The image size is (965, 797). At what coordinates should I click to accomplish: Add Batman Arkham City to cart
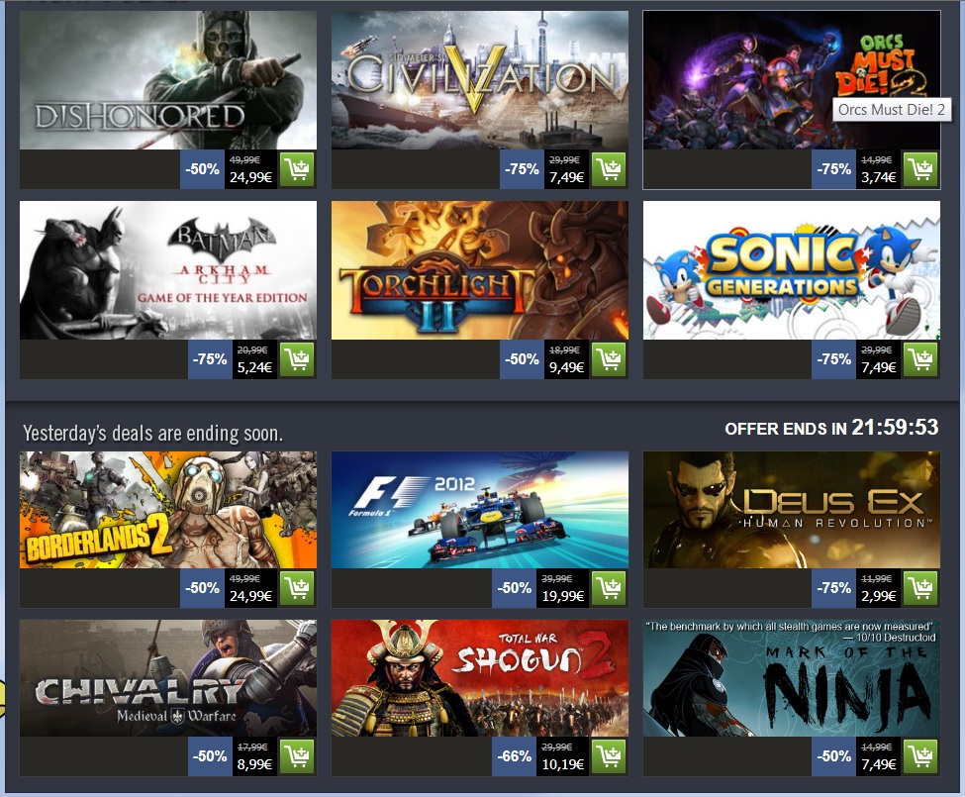297,359
